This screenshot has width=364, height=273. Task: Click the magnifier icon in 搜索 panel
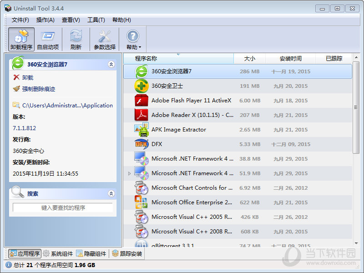coord(18,192)
